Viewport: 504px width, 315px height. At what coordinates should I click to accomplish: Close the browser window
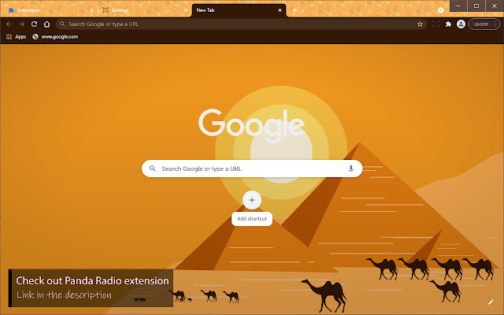tap(495, 6)
